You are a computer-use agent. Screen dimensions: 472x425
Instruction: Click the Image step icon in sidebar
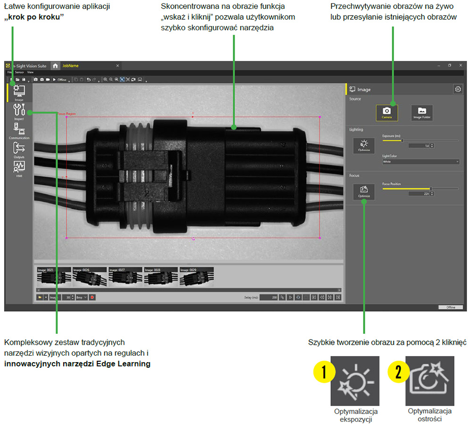point(19,92)
